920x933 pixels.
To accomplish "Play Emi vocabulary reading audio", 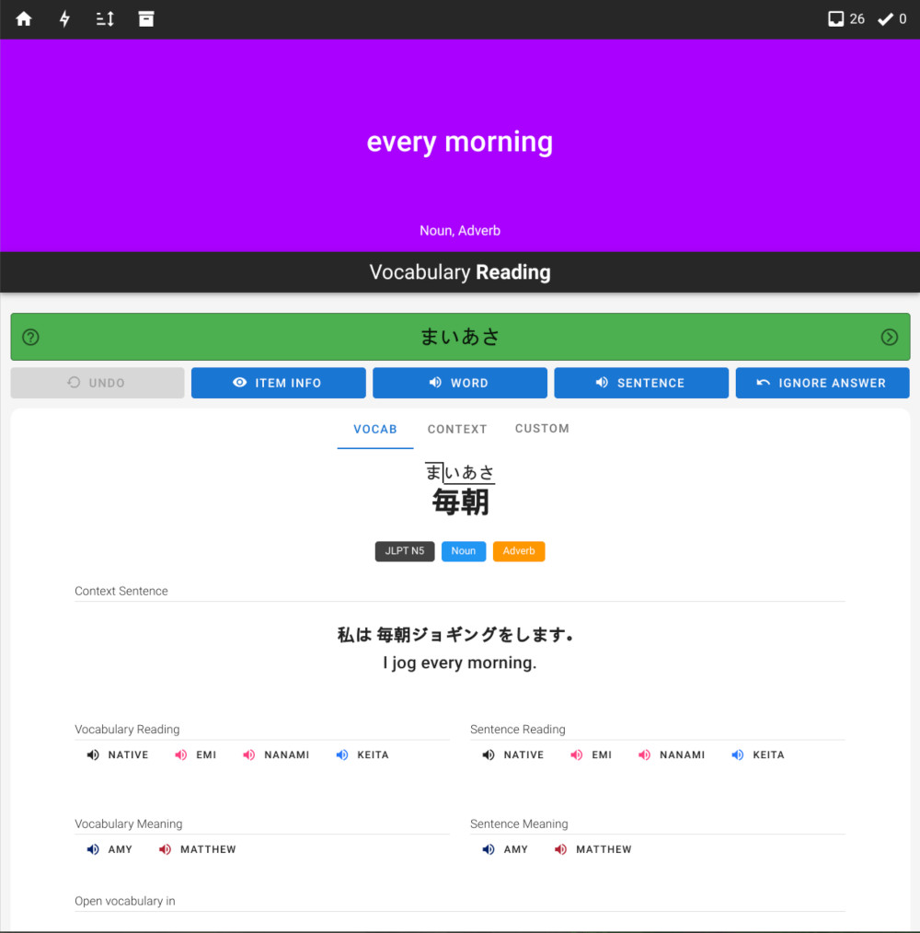I will pos(195,754).
